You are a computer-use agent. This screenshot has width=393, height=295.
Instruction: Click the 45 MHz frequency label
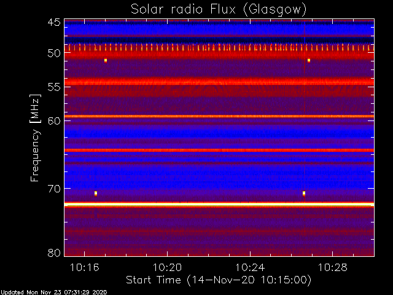(54, 23)
